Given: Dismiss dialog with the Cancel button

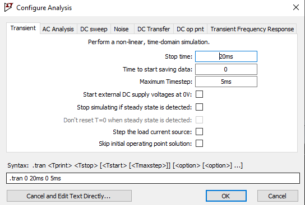Looking at the screenshot, I should [x=278, y=196].
